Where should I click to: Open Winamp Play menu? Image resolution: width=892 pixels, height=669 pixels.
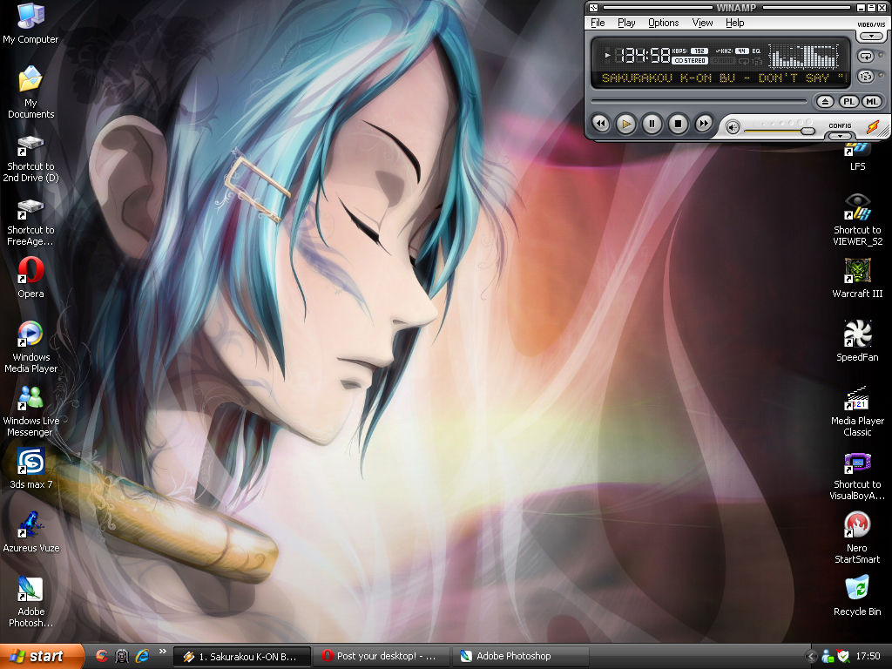click(626, 23)
